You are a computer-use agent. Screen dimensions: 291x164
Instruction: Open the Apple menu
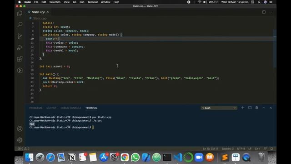[20, 2]
